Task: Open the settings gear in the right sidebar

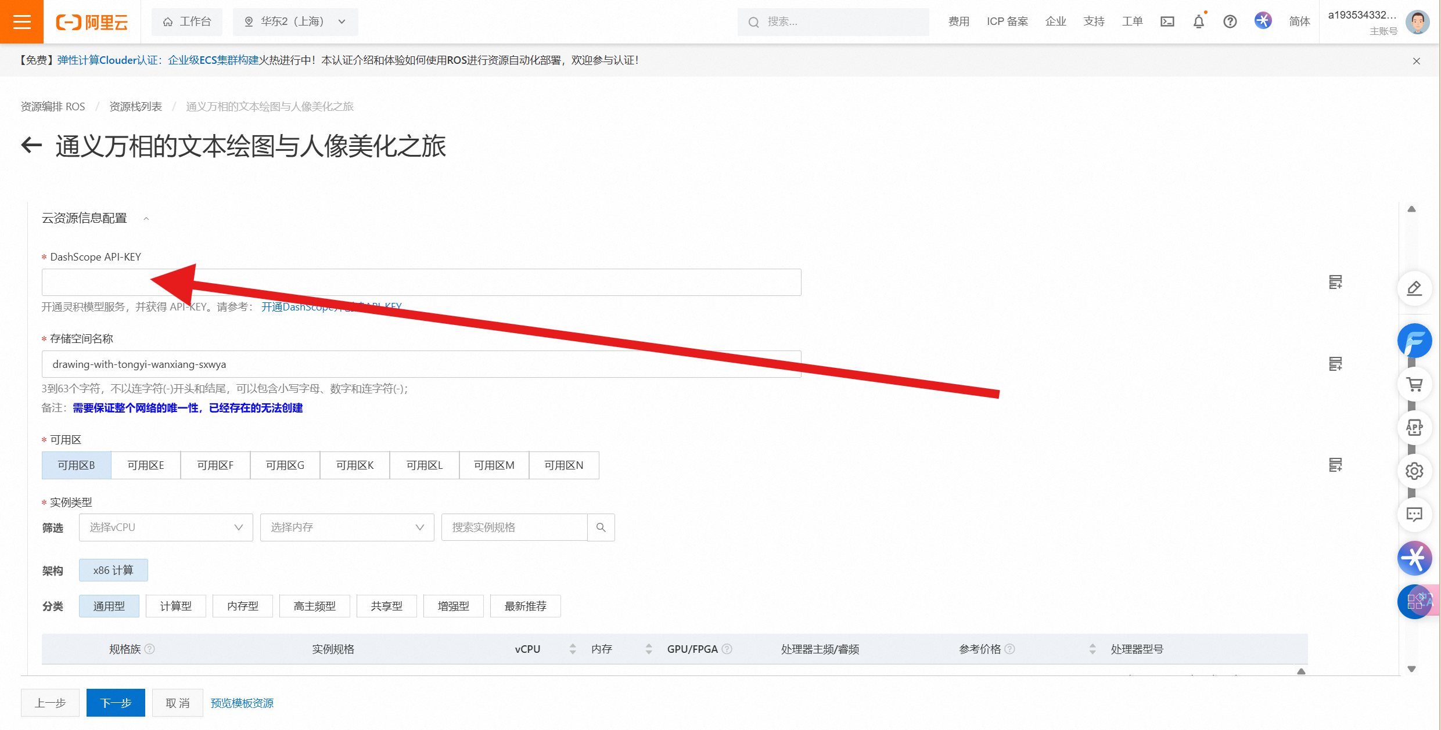Action: (x=1414, y=471)
